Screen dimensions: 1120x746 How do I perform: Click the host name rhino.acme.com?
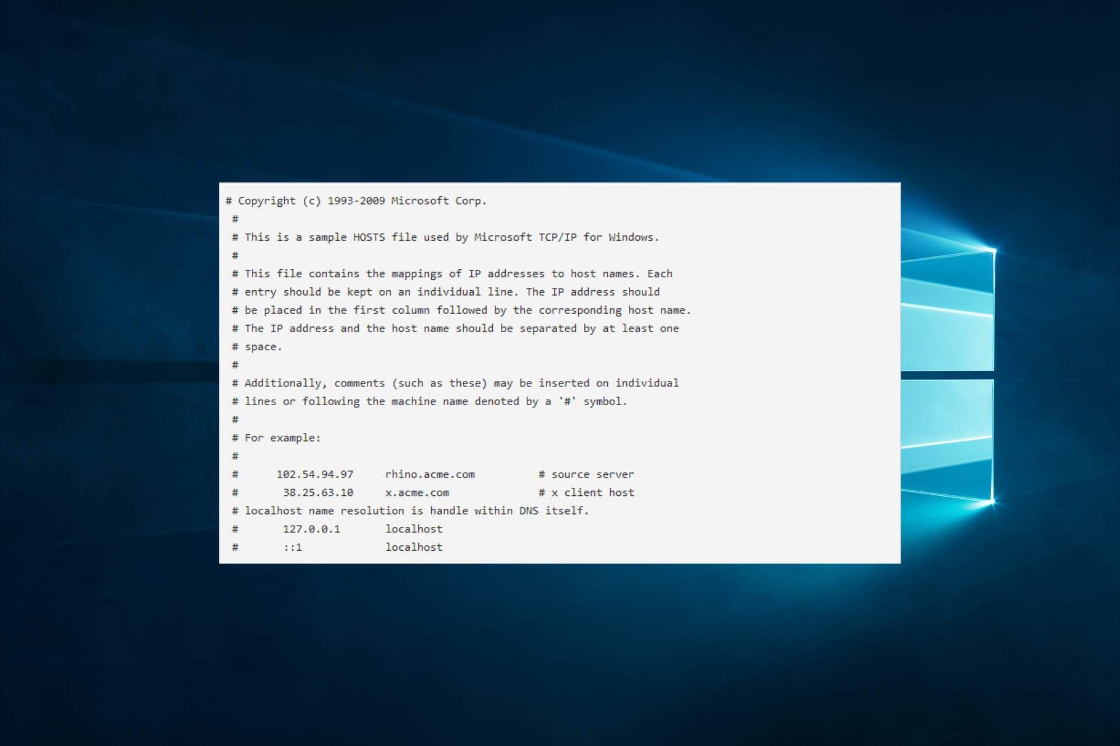(430, 474)
